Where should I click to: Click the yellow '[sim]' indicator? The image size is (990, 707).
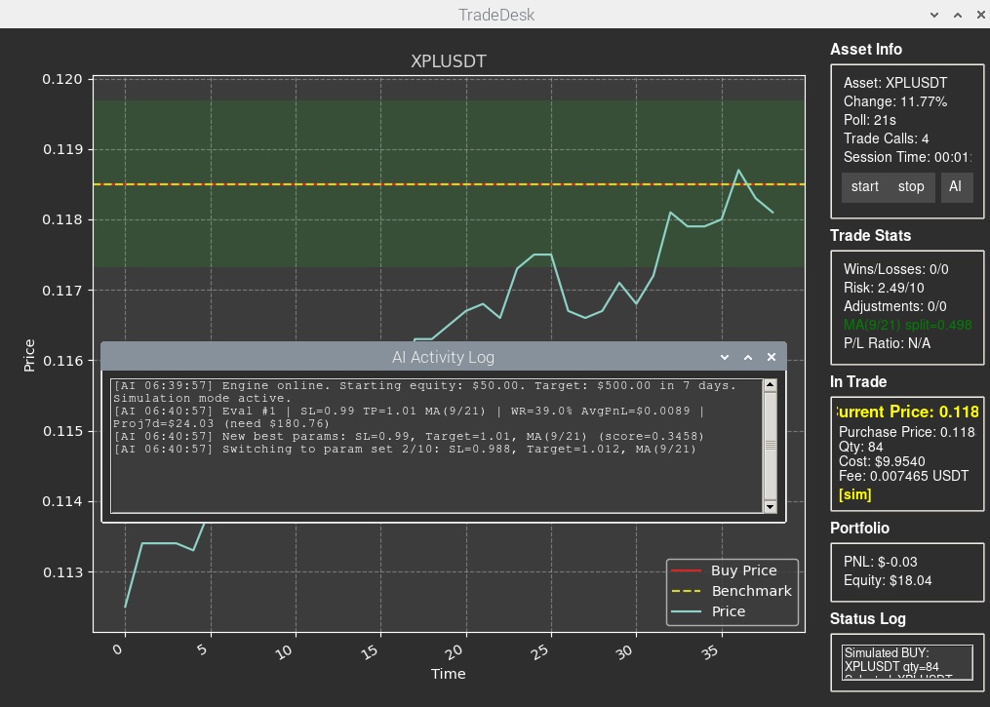pos(854,494)
